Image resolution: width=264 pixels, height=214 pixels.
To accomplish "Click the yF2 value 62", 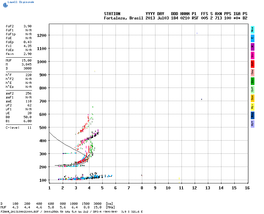I will pos(30,105).
